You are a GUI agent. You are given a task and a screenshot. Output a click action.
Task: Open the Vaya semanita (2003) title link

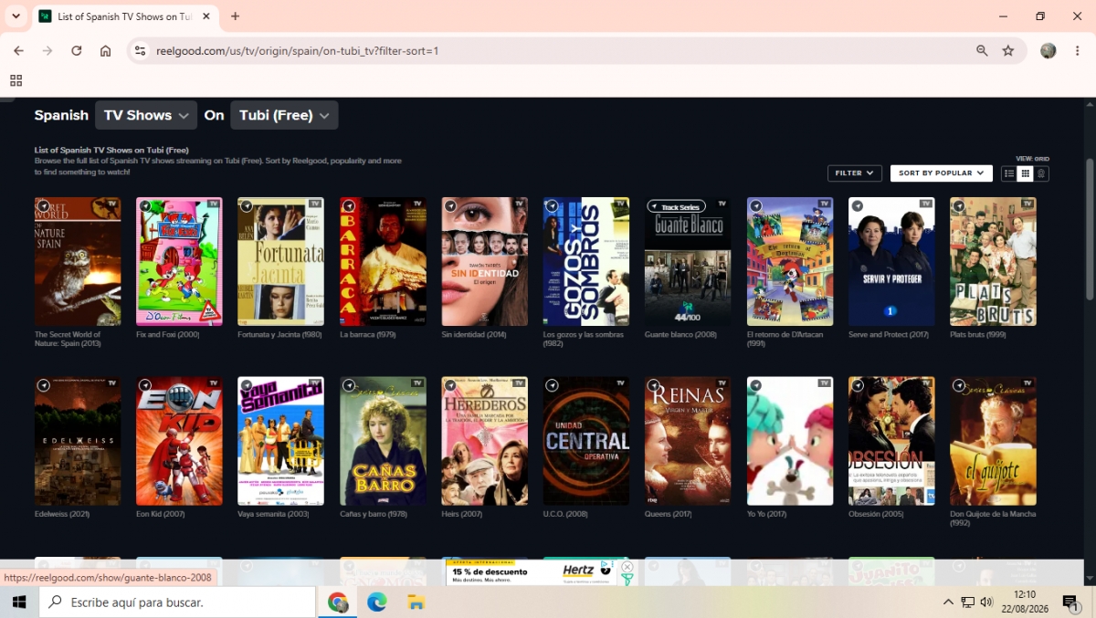point(273,514)
